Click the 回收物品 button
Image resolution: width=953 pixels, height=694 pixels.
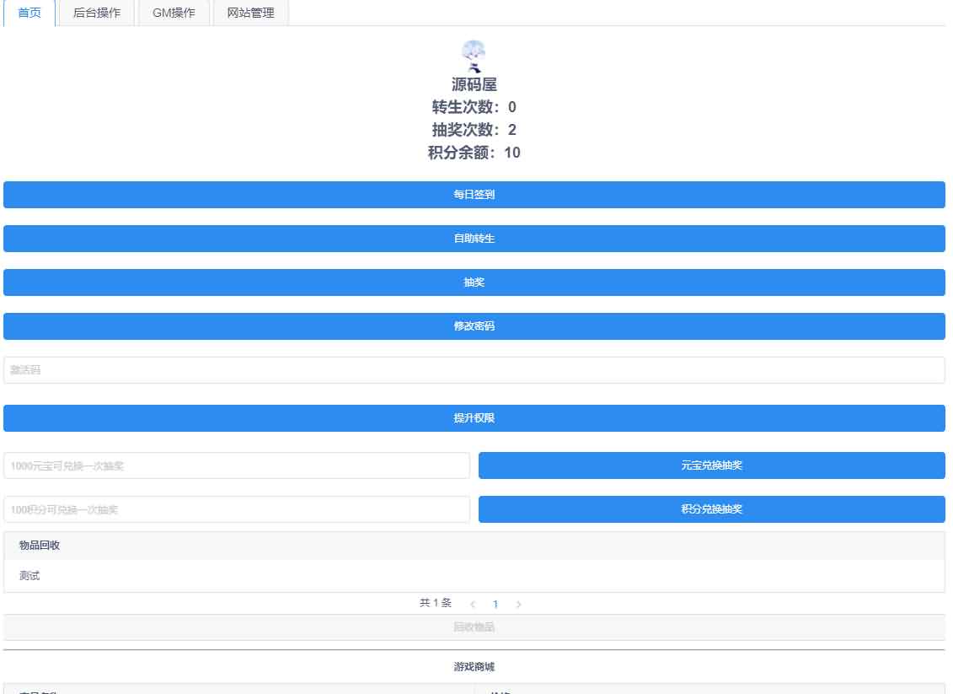(474, 627)
